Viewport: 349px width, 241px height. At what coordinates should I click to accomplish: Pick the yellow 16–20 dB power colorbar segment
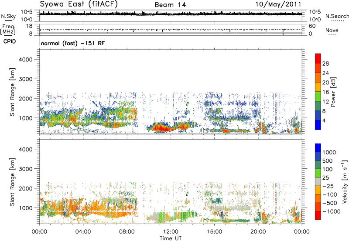pyautogui.click(x=318, y=87)
